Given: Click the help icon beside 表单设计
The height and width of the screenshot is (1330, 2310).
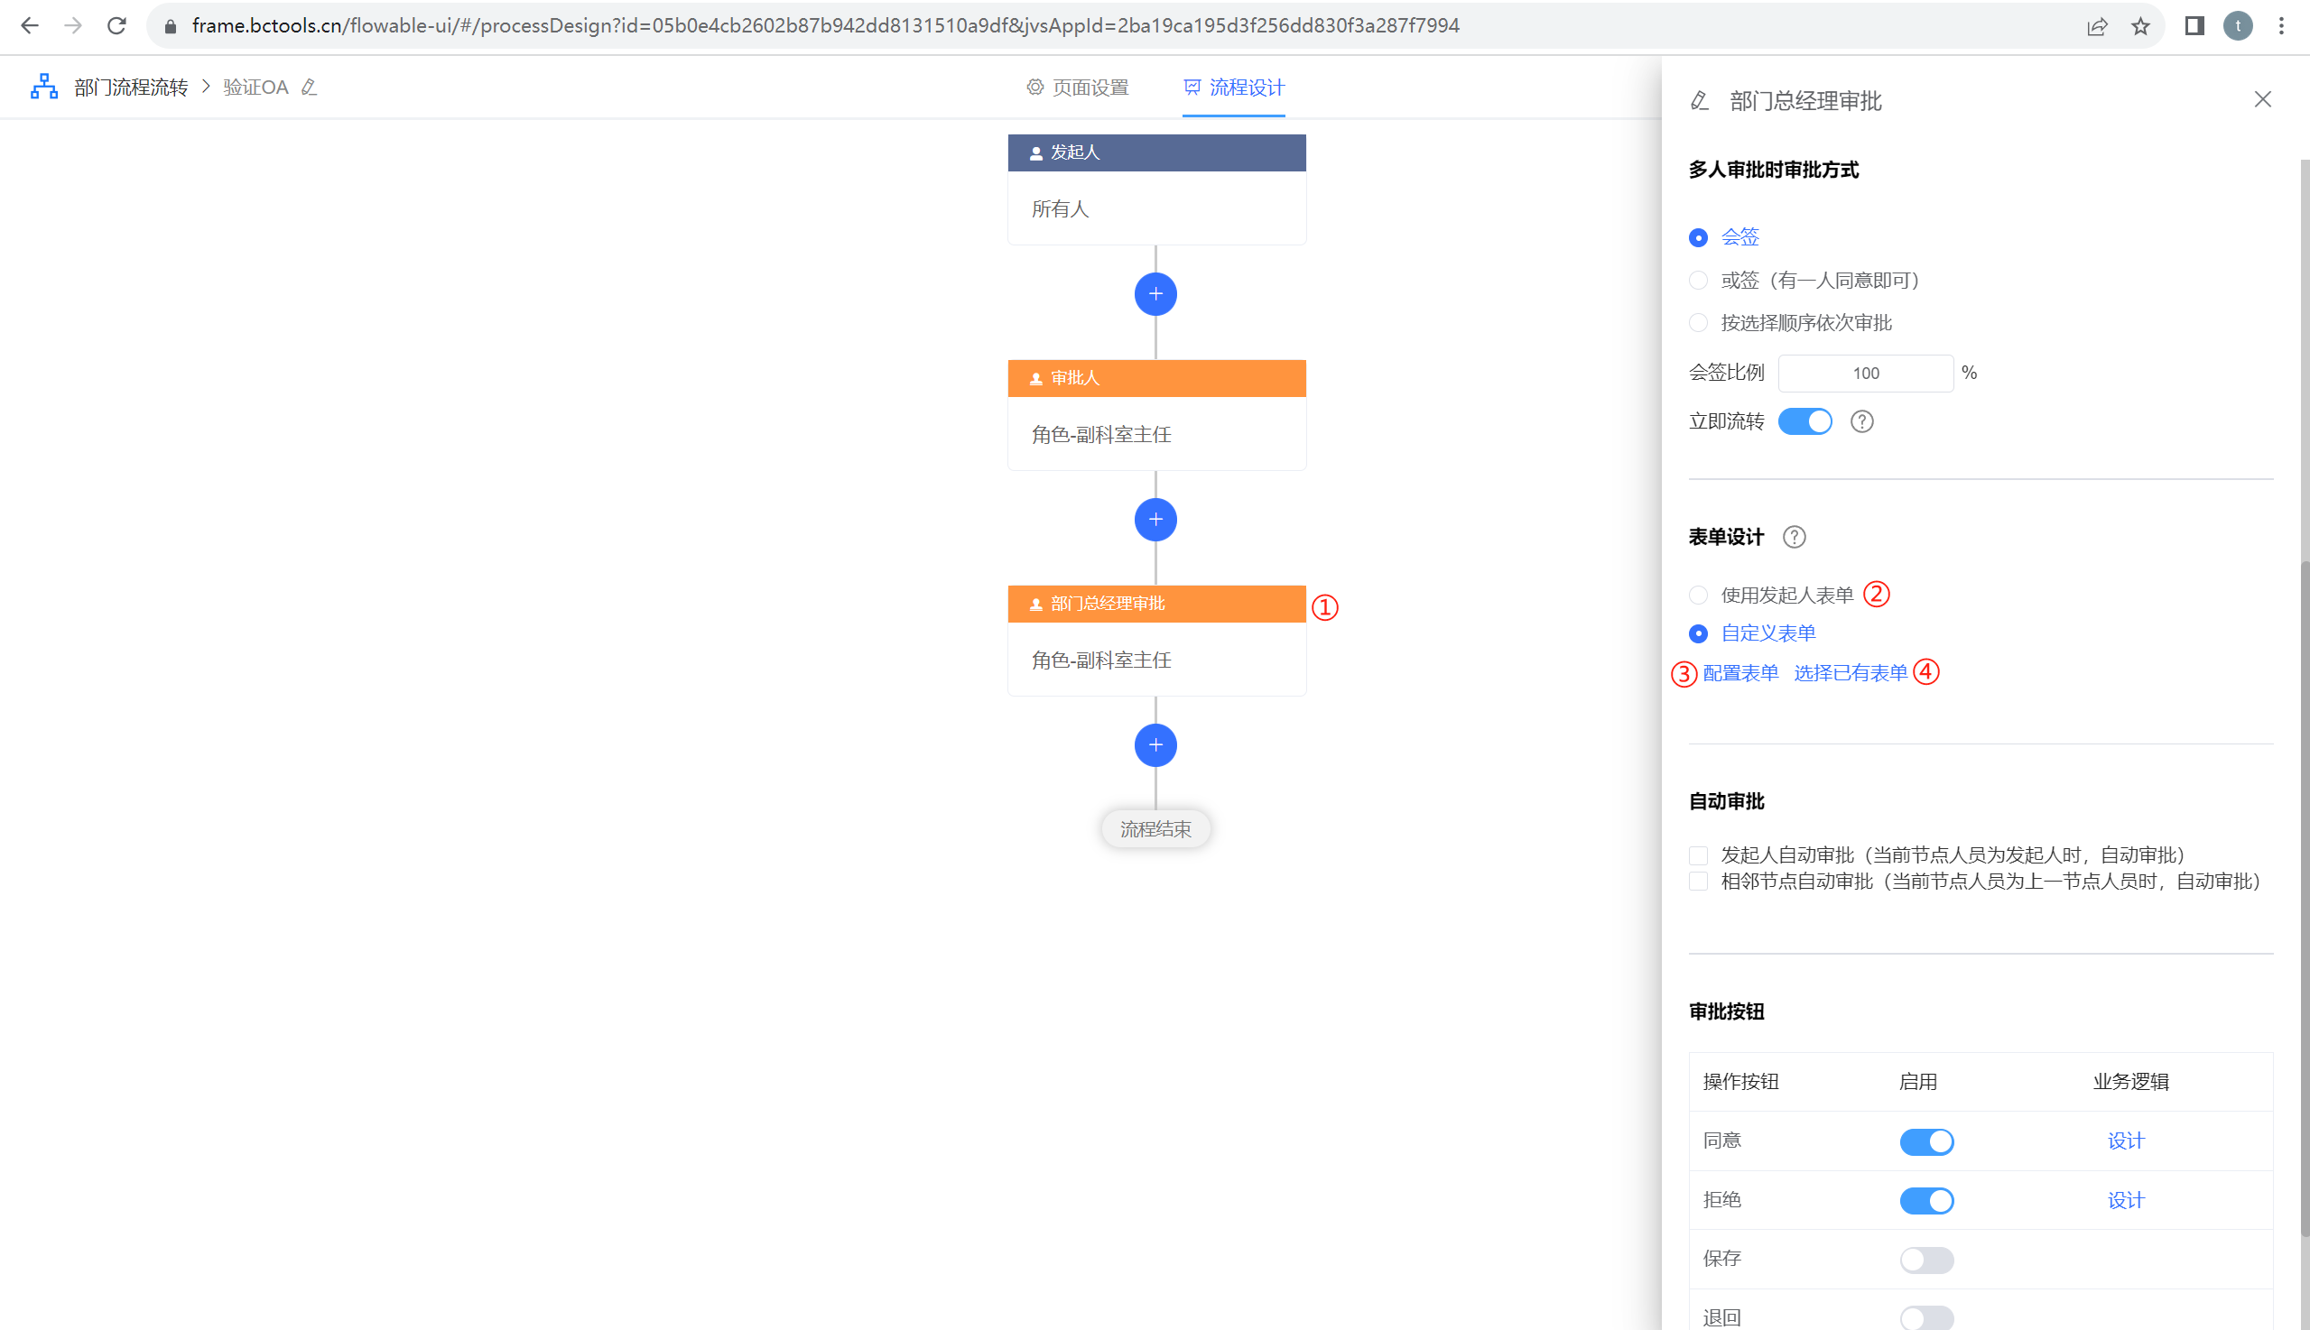Looking at the screenshot, I should click(1794, 537).
